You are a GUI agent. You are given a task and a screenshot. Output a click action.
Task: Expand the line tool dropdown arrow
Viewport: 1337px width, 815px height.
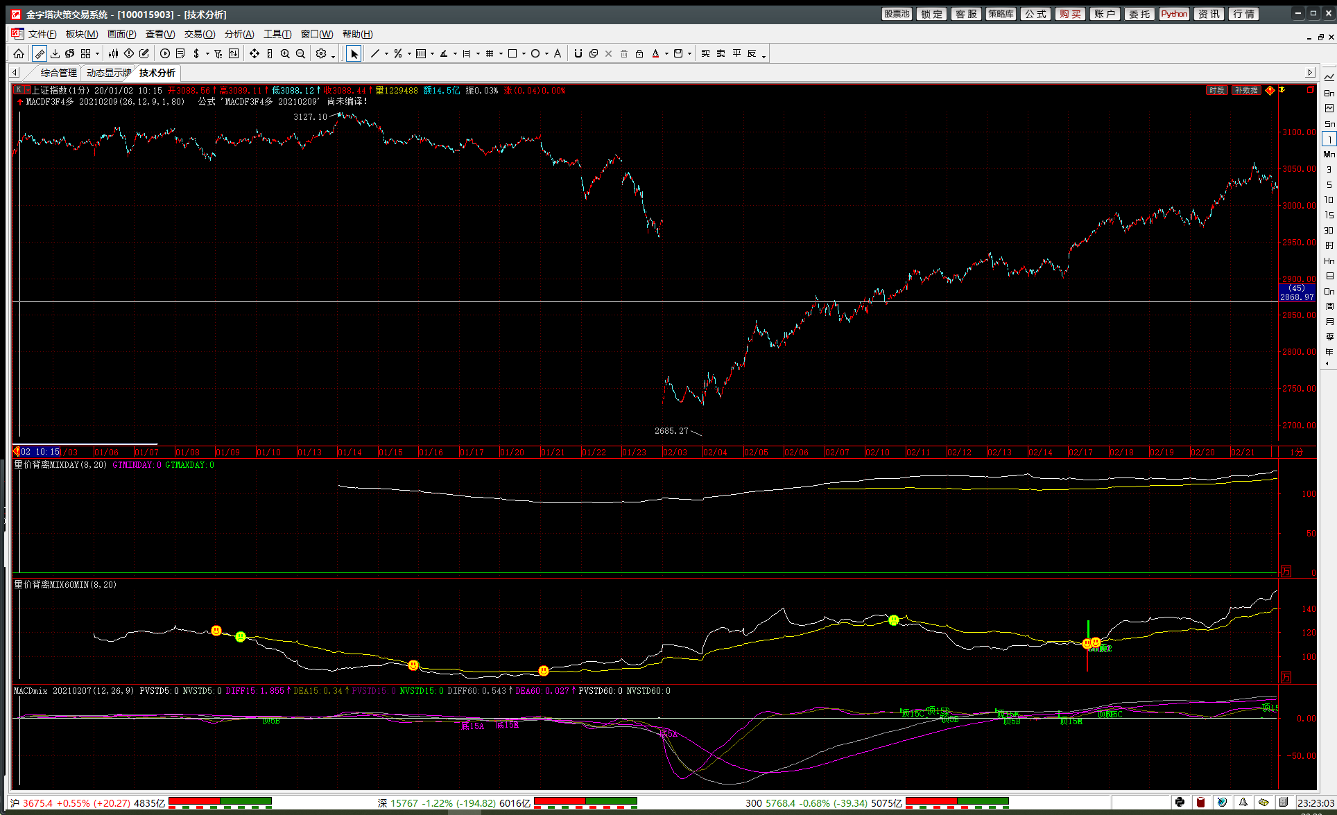pyautogui.click(x=386, y=54)
